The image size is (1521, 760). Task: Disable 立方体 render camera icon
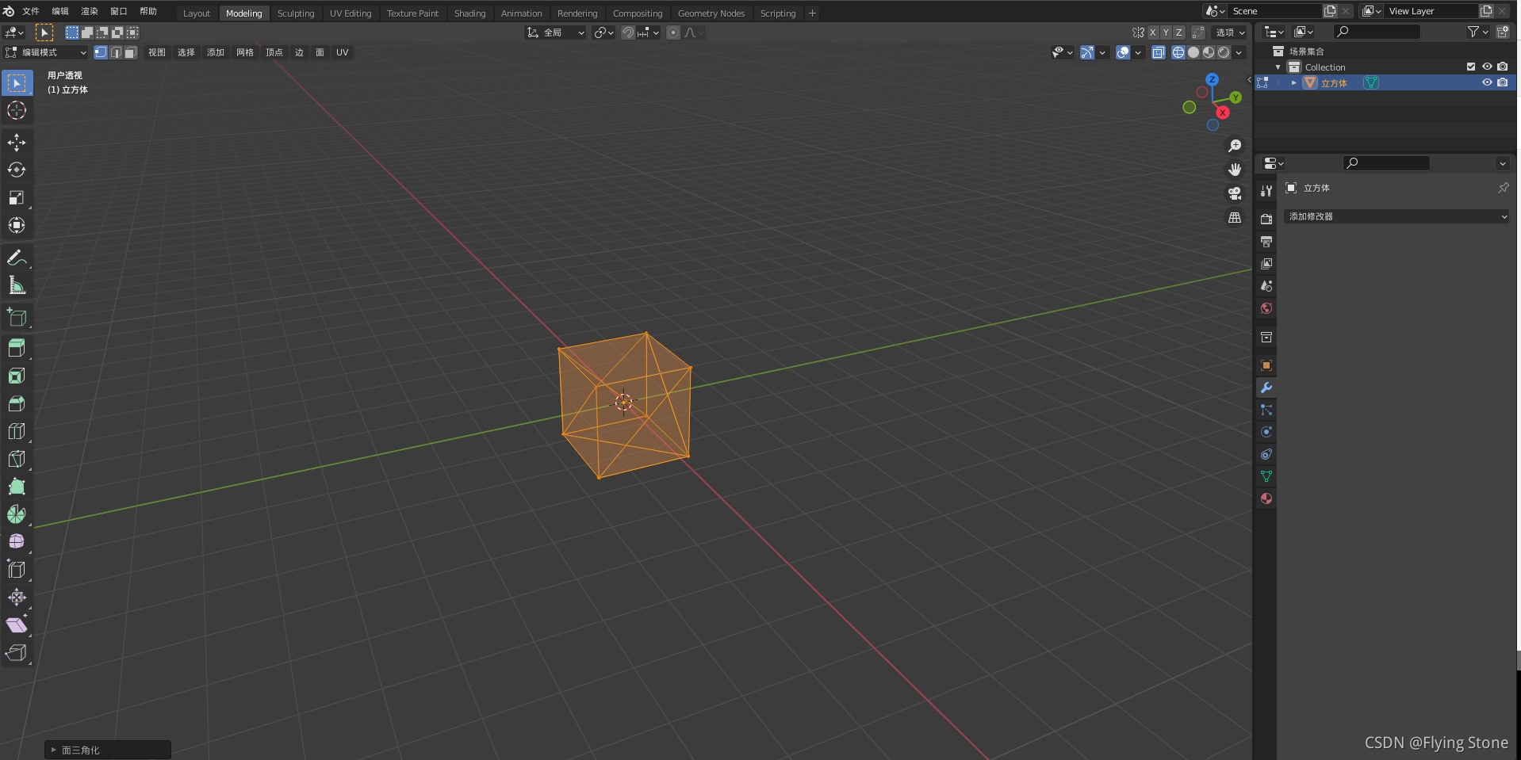coord(1503,82)
